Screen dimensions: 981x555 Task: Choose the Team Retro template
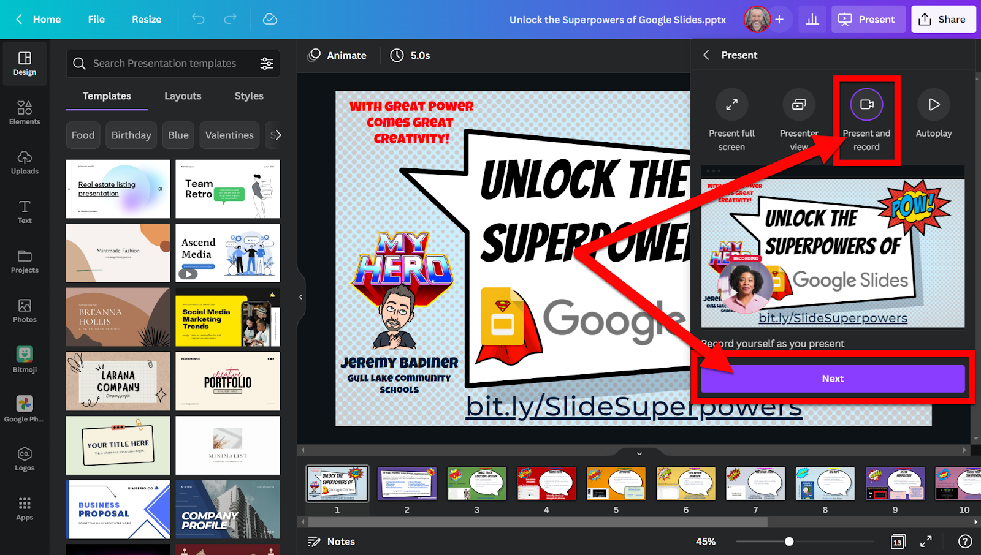228,189
